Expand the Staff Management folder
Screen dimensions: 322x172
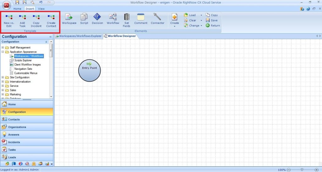click(3, 47)
